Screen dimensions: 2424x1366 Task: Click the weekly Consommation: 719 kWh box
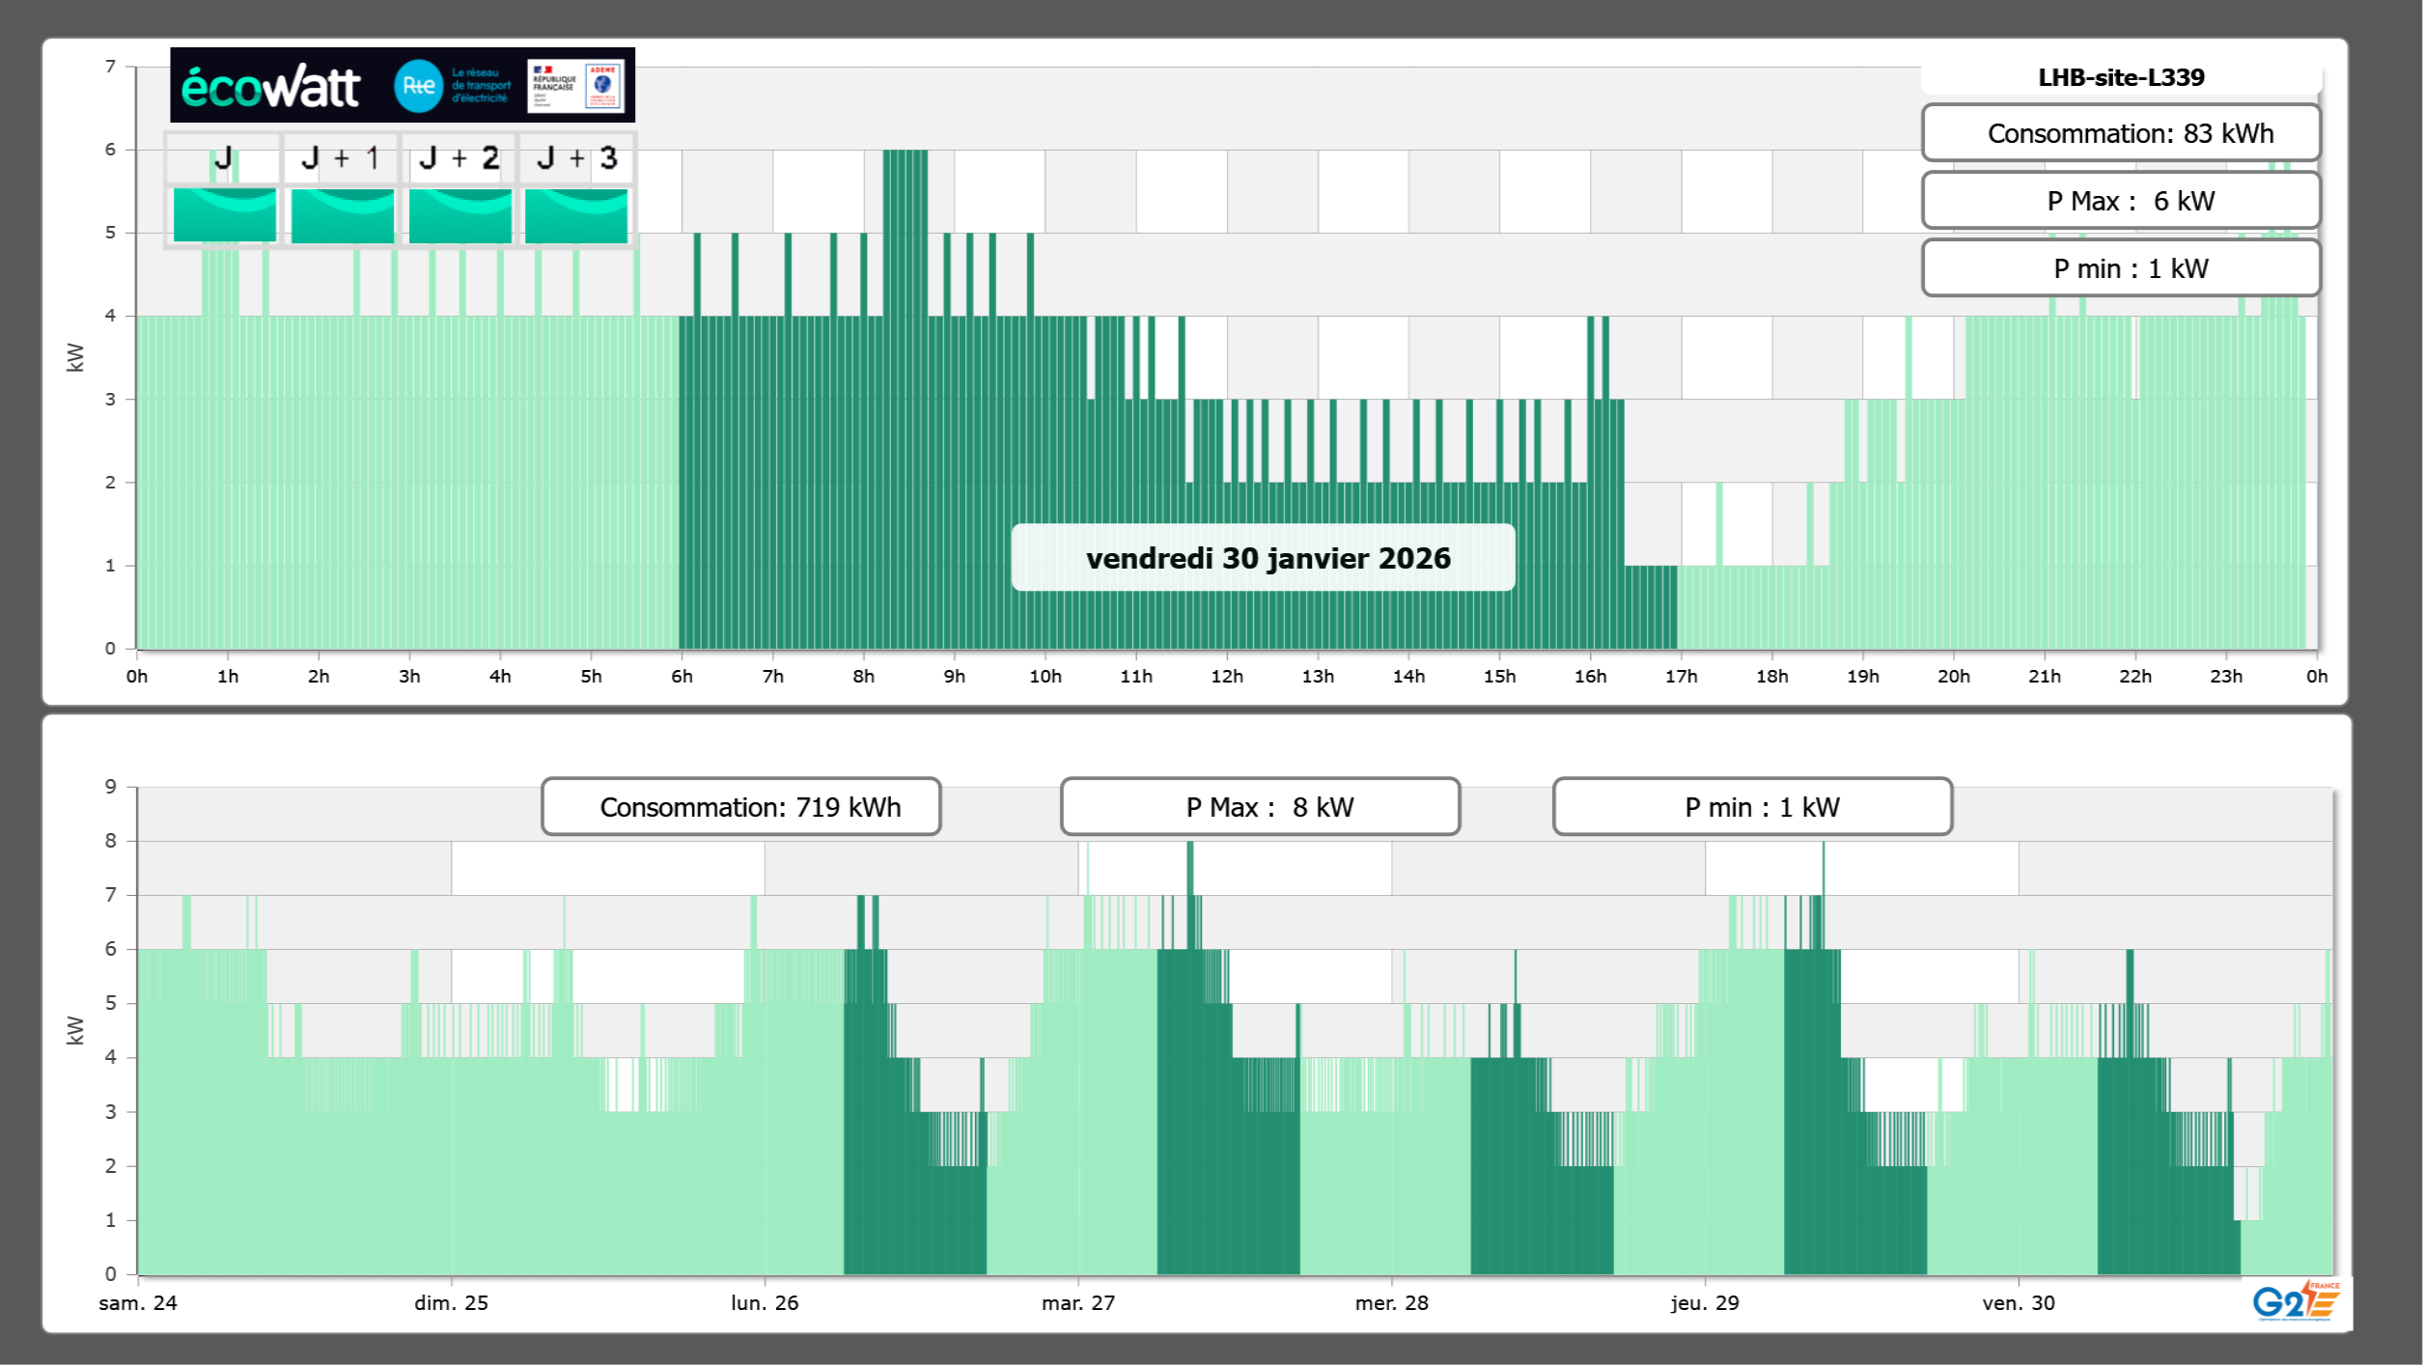740,807
